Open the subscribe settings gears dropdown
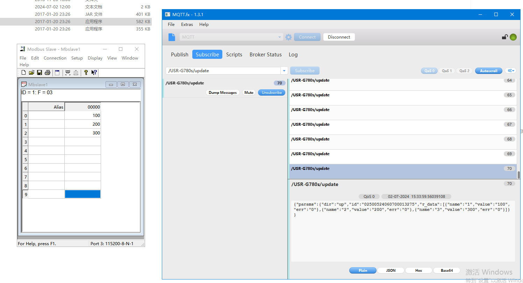This screenshot has height=283, width=523. point(511,71)
